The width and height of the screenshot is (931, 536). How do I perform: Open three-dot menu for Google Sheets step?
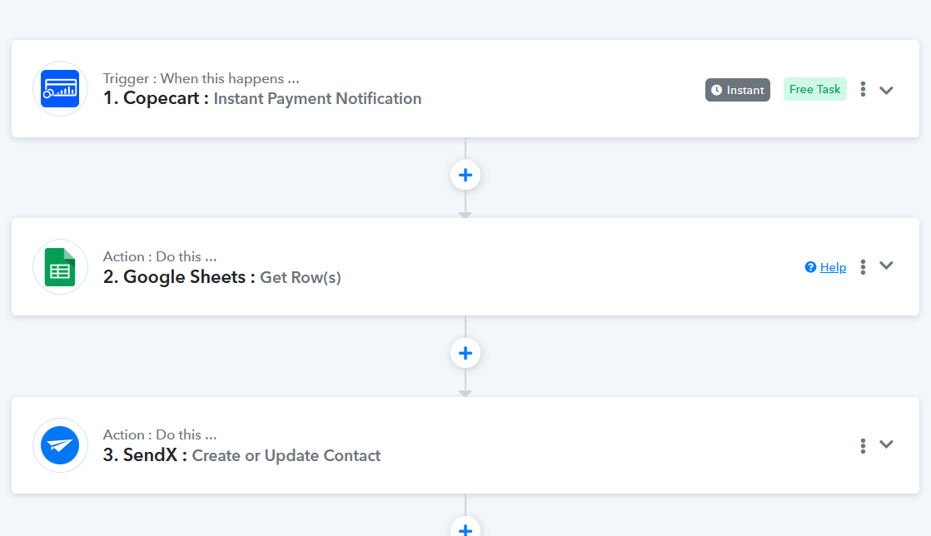click(x=863, y=267)
